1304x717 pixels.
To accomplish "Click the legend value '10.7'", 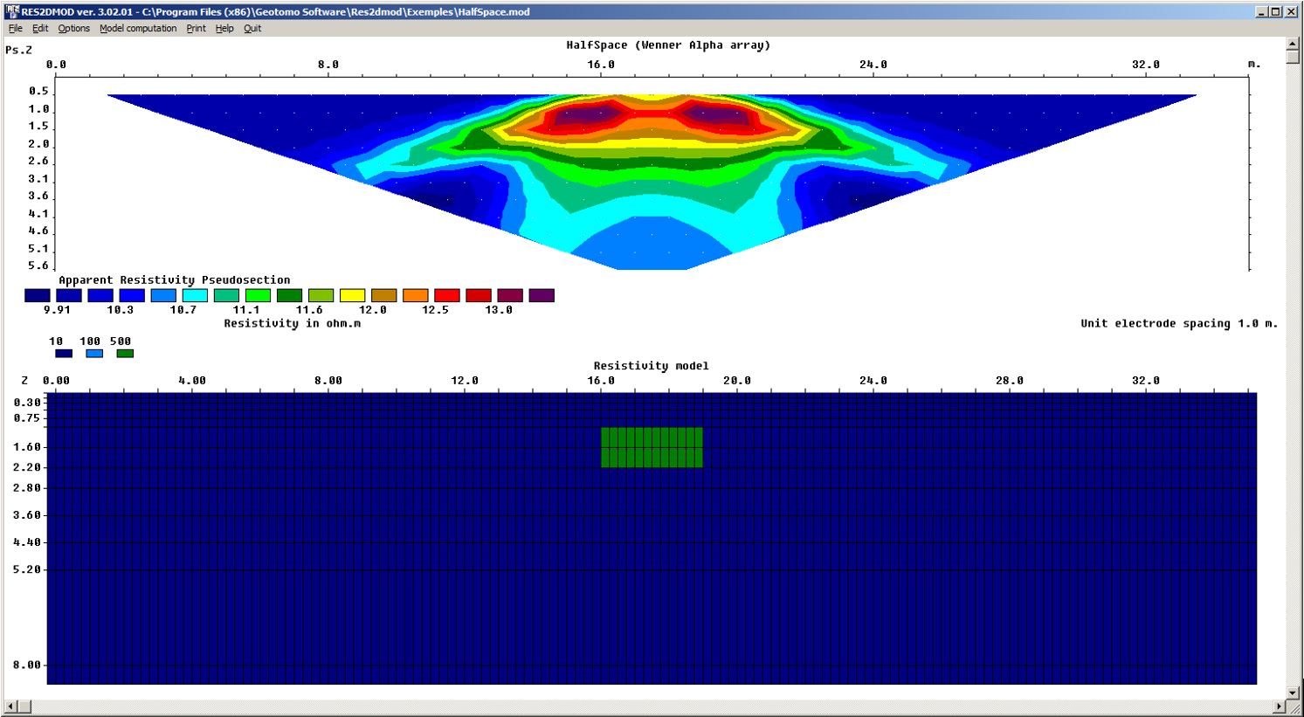I will pyautogui.click(x=183, y=310).
